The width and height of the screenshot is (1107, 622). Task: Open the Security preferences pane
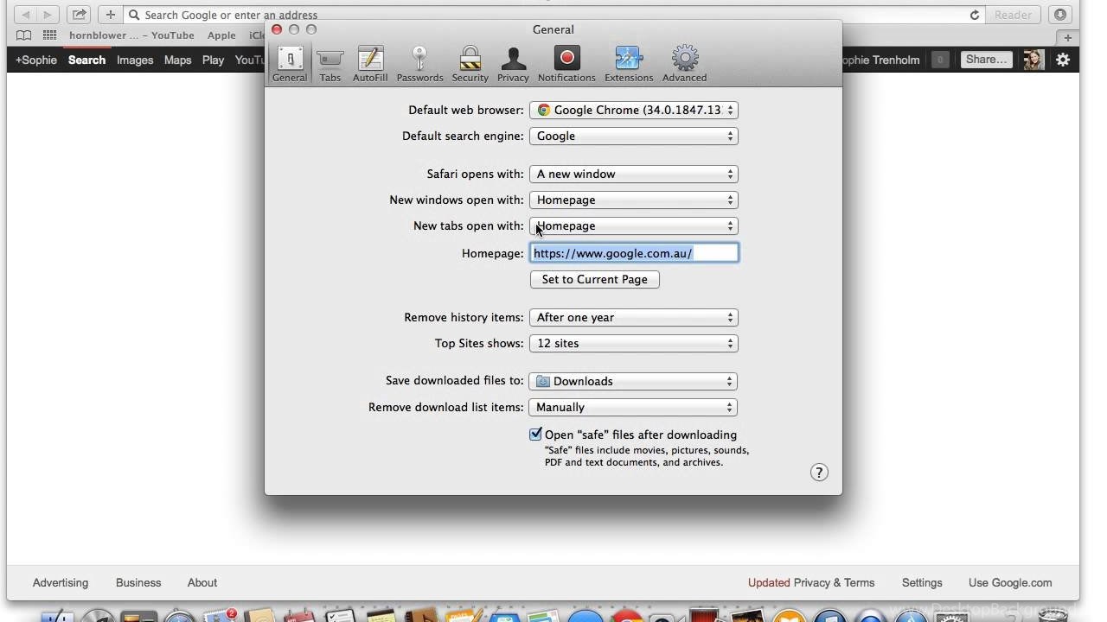[x=470, y=65]
